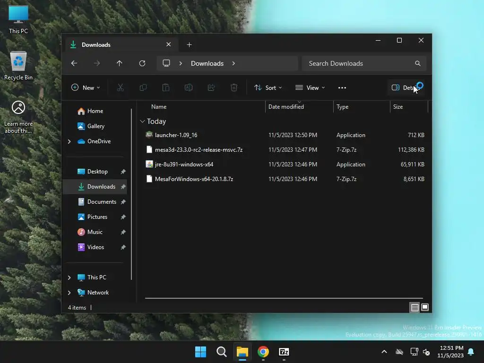Collapse the Today group

[142, 121]
